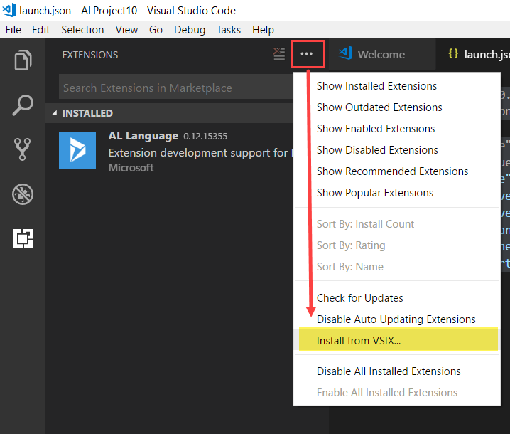Switch to the Welcome tab

click(x=381, y=54)
